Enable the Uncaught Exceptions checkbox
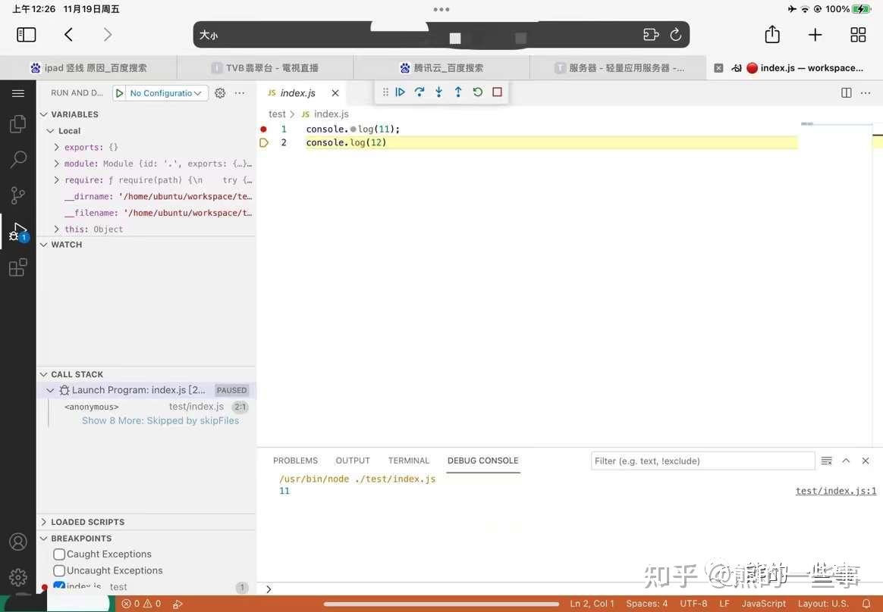Screen dimensions: 883x612 click(x=59, y=570)
